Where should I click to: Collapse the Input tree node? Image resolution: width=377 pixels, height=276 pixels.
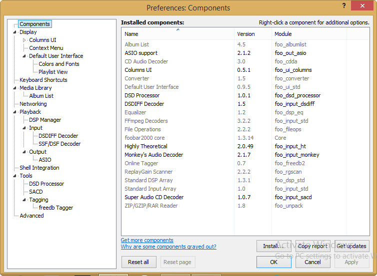pos(24,128)
